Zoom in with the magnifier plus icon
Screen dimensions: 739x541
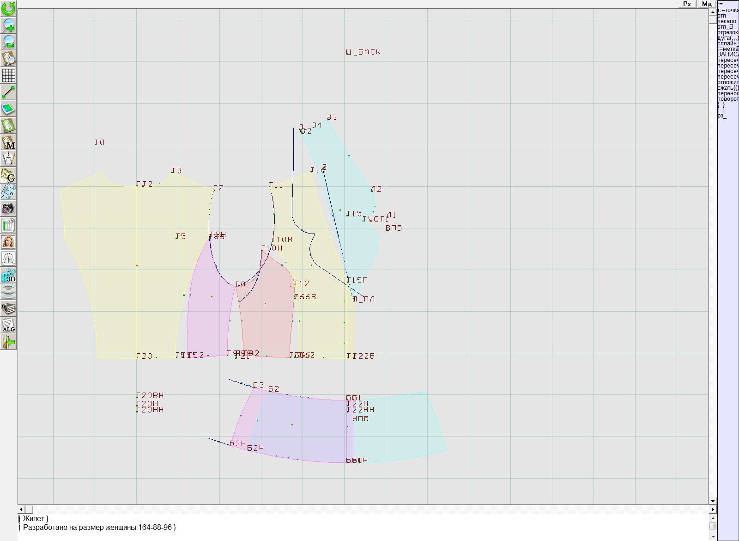(8, 25)
